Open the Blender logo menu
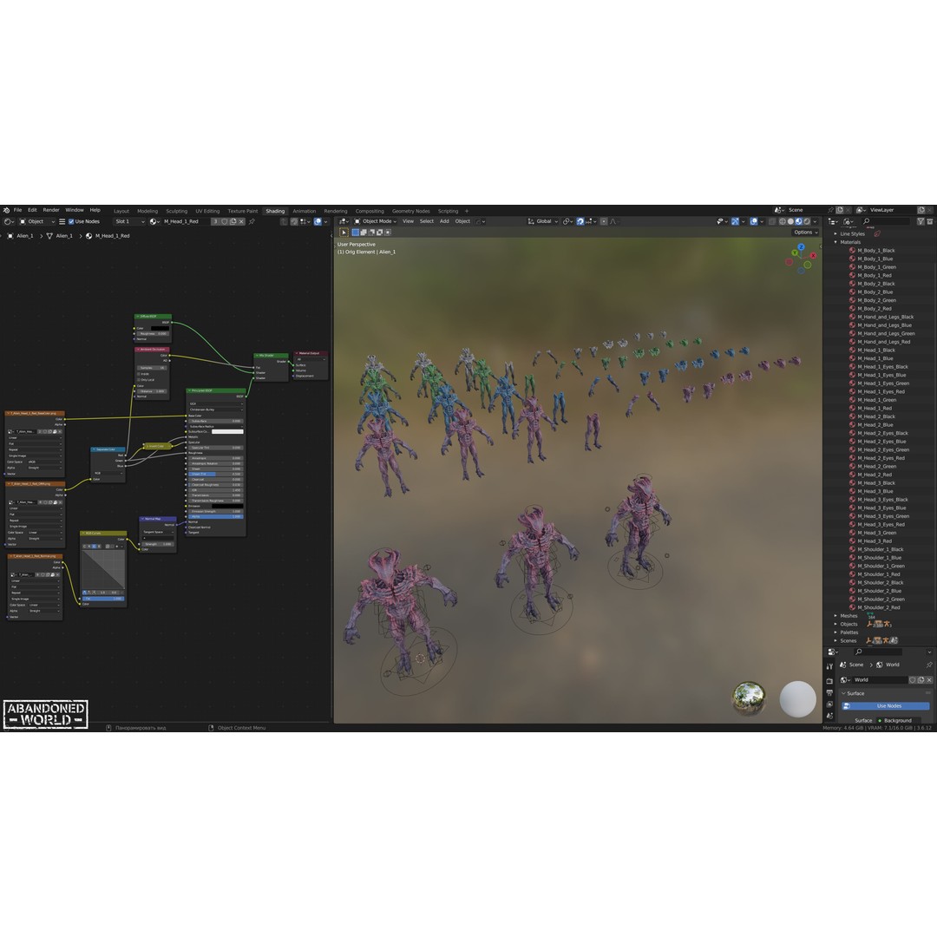Screen dimensions: 937x937 (x=7, y=210)
